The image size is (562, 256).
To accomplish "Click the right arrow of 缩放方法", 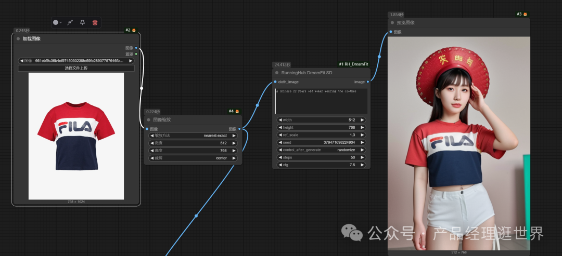I will tap(234, 136).
